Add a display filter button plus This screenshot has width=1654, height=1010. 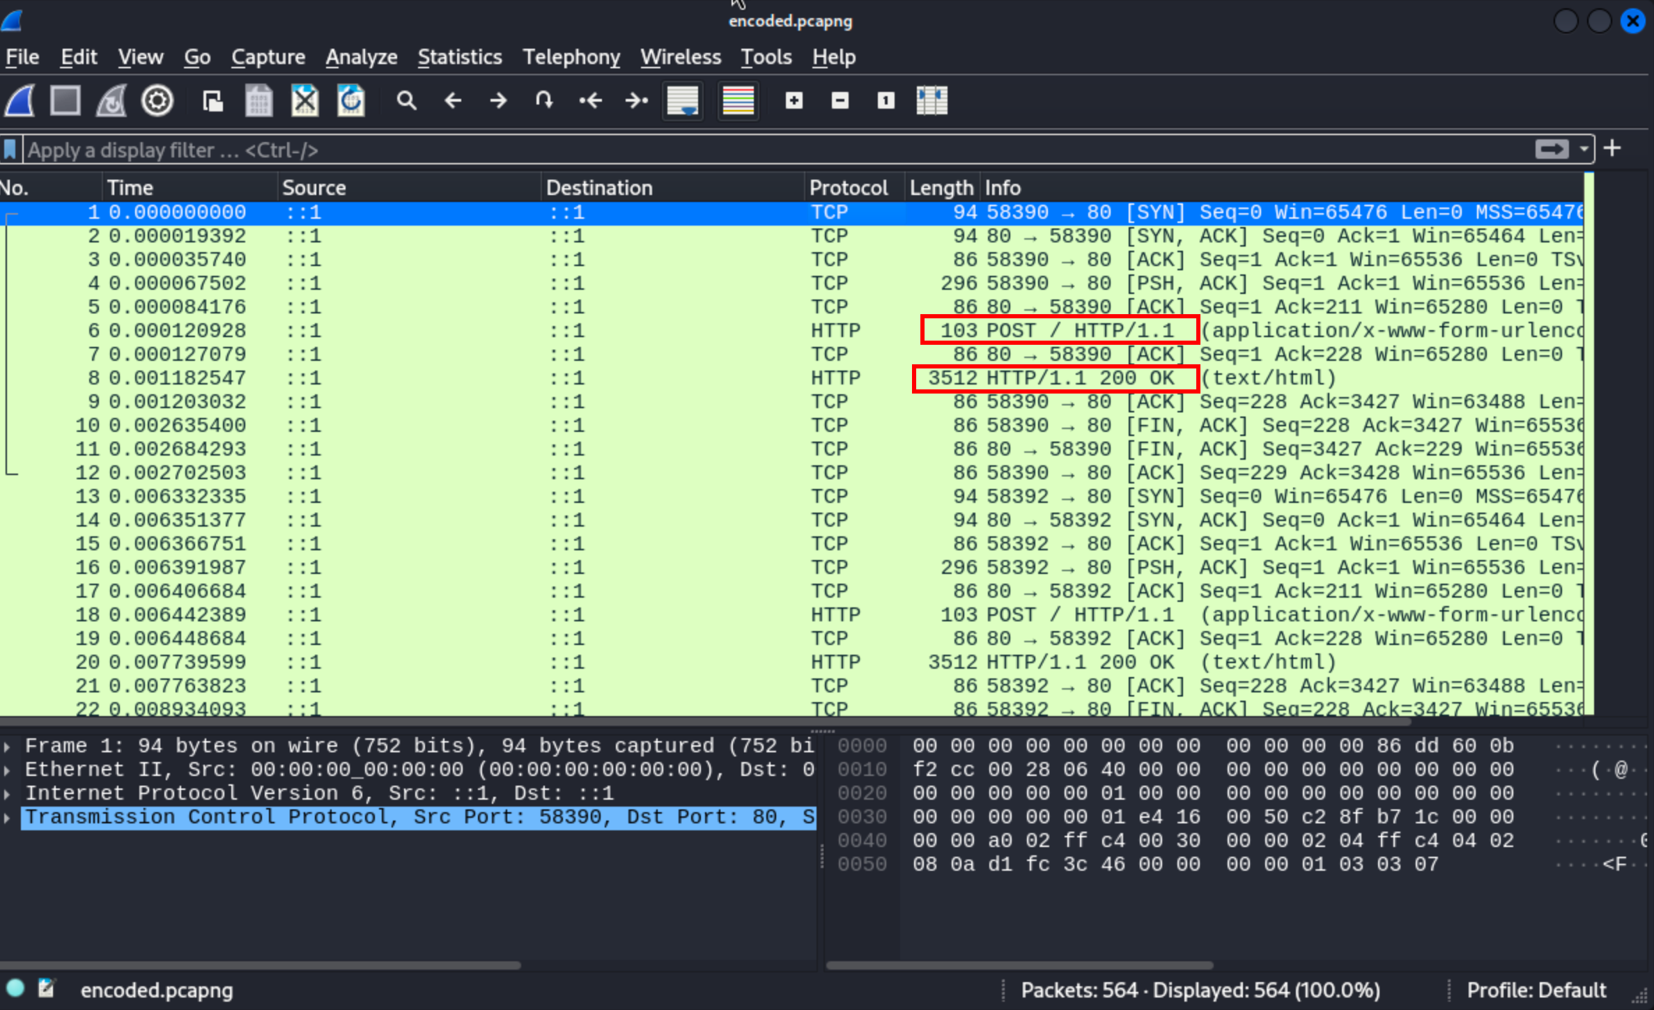[1612, 148]
